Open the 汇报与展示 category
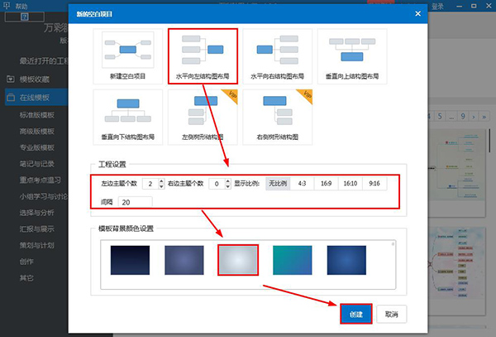Screen dimensions: 496x337 [x=37, y=229]
